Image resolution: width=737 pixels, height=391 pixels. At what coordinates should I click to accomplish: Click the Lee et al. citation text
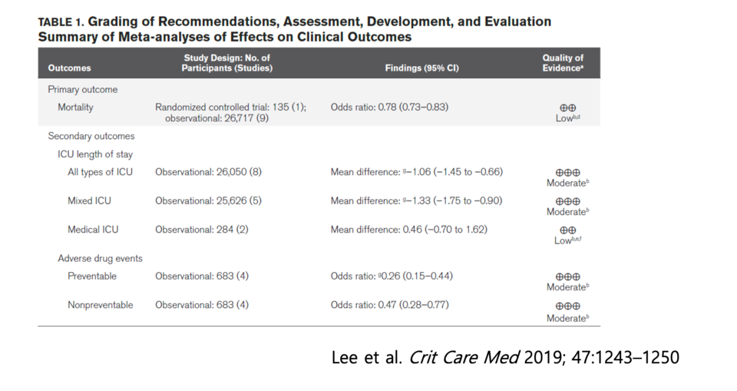504,358
